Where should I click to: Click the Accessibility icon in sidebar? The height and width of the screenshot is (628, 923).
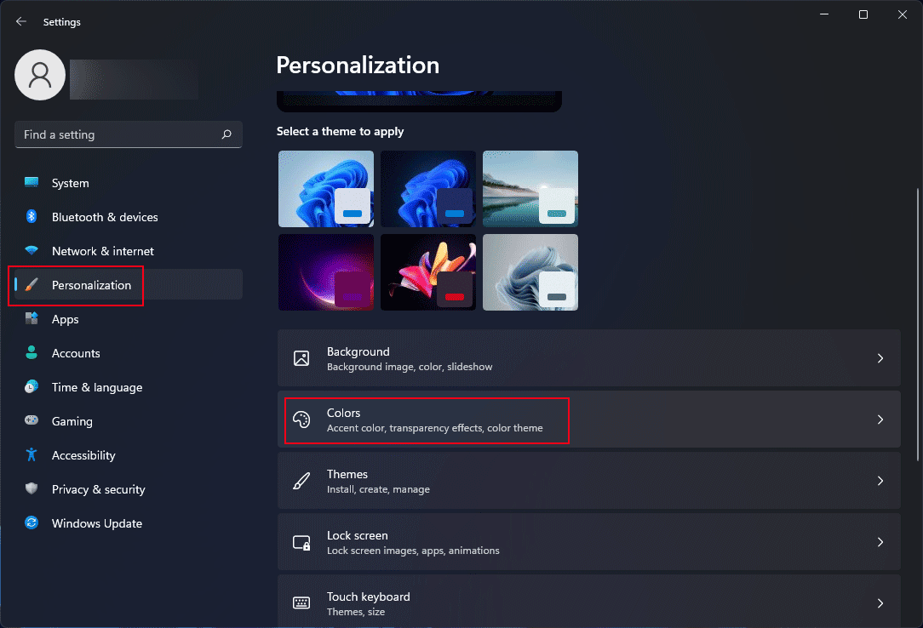pos(32,455)
